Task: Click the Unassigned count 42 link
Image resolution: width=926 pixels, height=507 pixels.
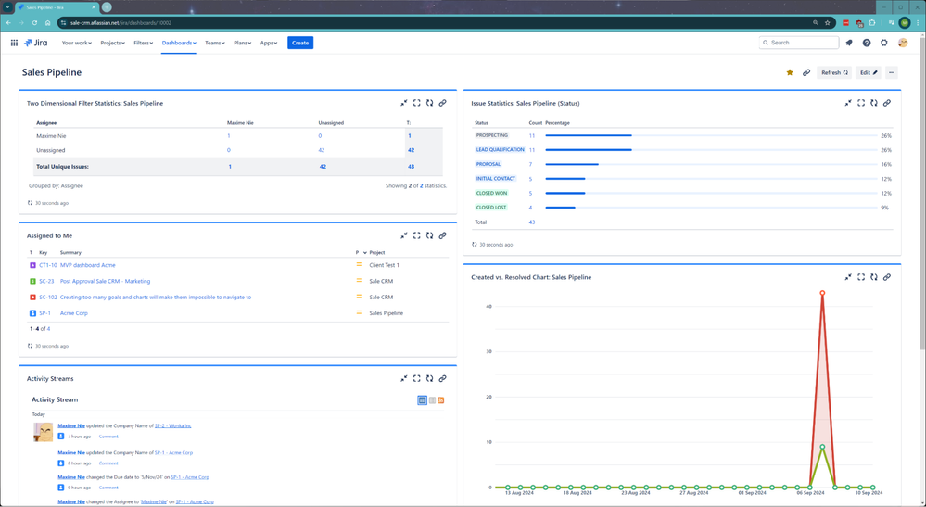Action: (x=322, y=150)
